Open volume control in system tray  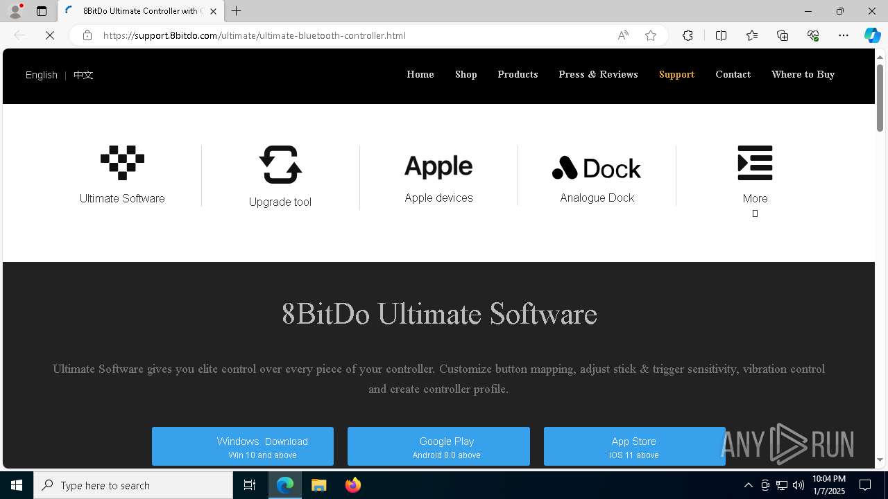(x=799, y=485)
